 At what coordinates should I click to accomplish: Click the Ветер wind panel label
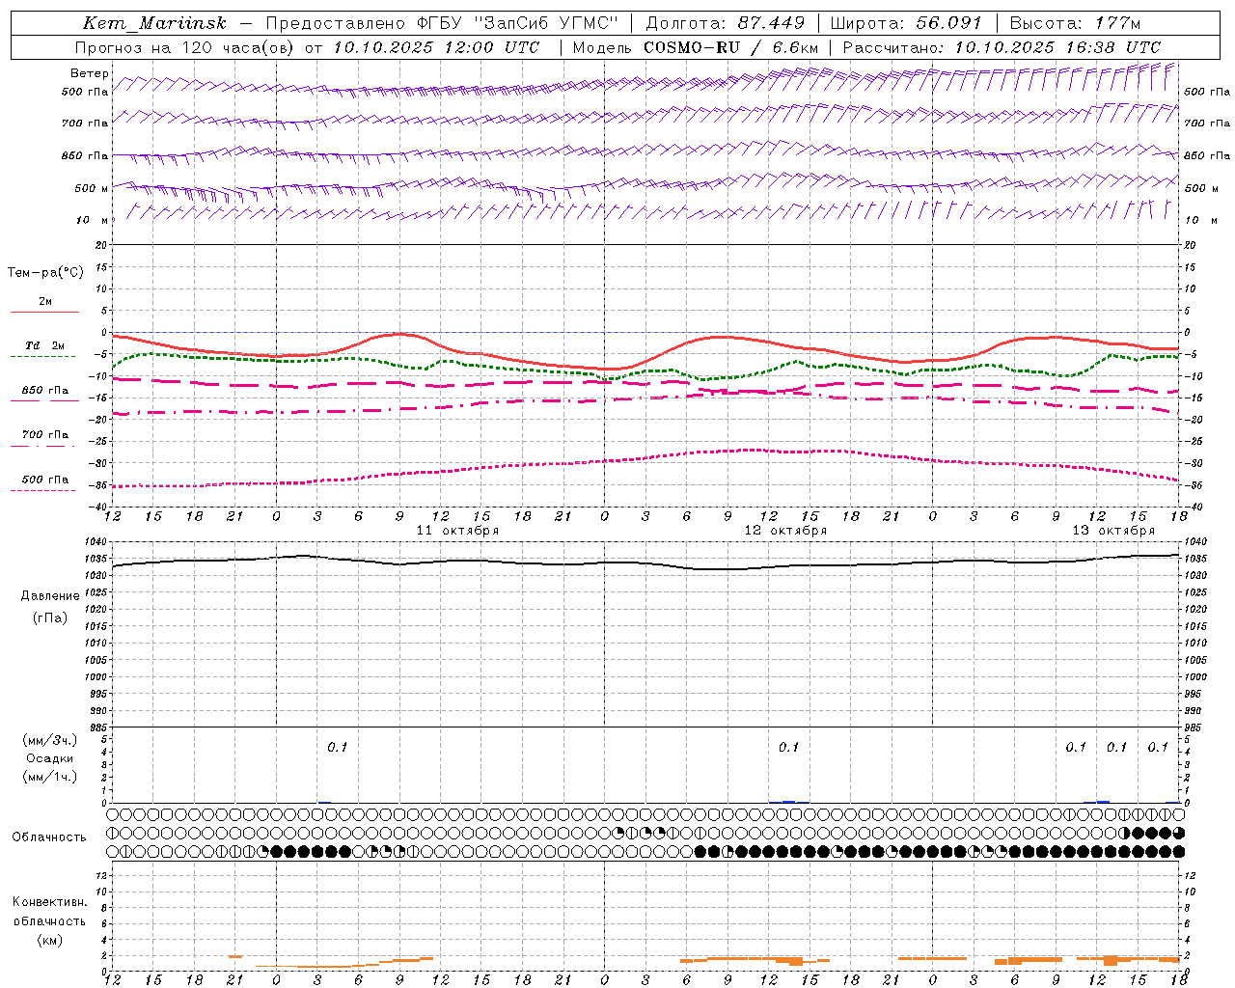pyautogui.click(x=89, y=73)
